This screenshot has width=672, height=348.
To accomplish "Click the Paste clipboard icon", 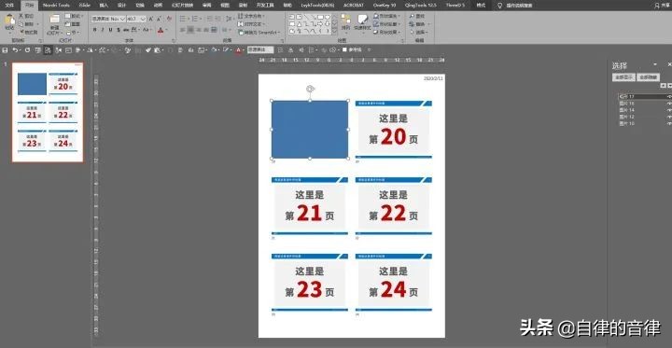I will coord(9,21).
